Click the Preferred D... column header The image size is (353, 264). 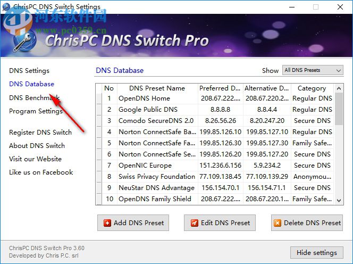[220, 88]
